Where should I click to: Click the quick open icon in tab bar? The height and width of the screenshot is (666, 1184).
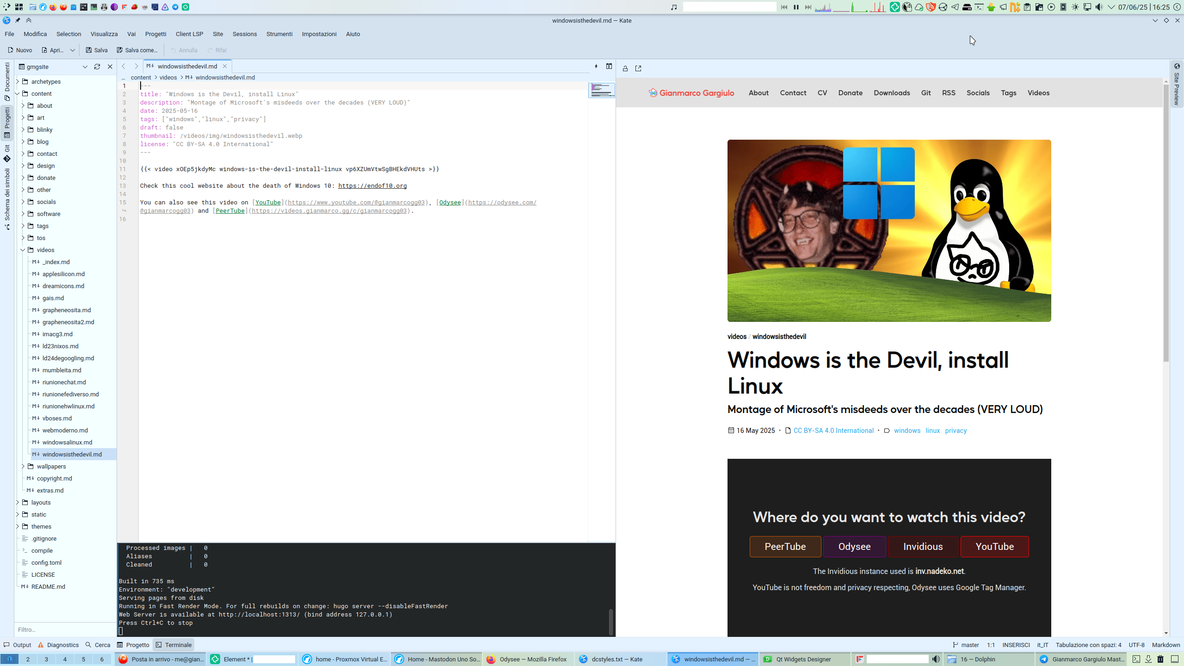click(x=596, y=66)
